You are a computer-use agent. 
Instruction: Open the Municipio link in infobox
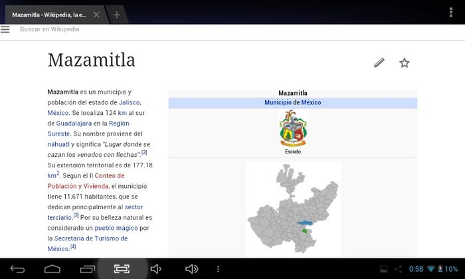point(278,102)
